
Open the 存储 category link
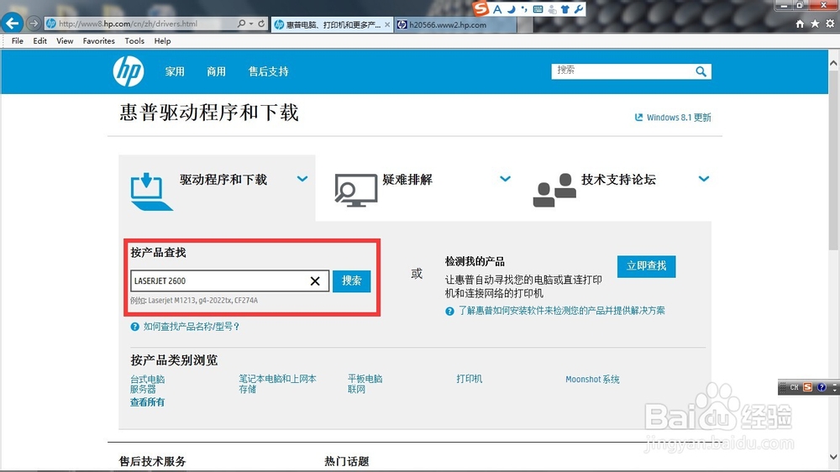tap(248, 389)
